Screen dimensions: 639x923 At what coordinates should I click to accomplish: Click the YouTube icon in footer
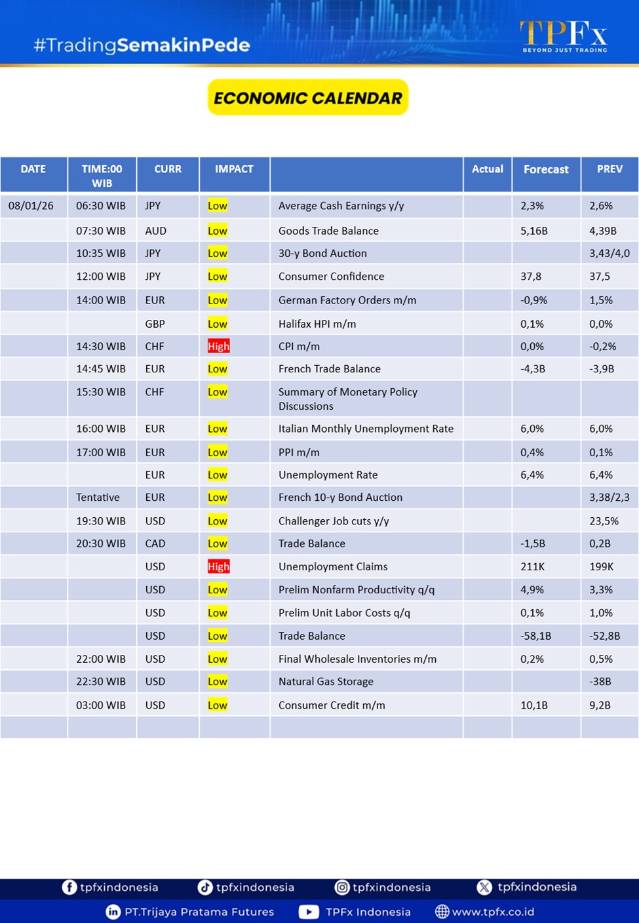click(309, 912)
